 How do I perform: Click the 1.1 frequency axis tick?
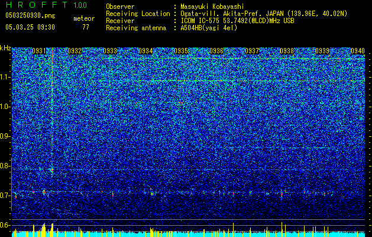5,77
